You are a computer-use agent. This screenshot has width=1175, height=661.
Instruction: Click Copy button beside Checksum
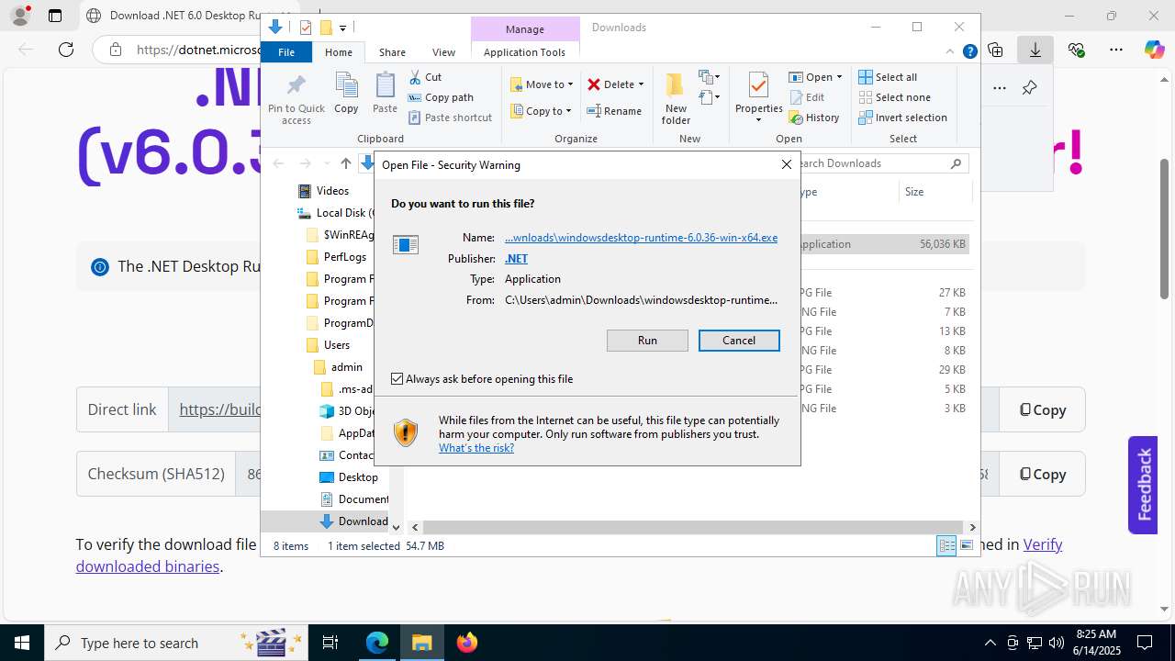coord(1042,475)
